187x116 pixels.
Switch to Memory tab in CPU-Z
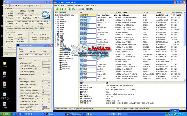click(x=26, y=6)
